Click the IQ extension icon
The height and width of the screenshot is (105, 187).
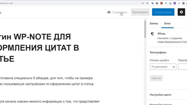pyautogui.click(x=166, y=3)
